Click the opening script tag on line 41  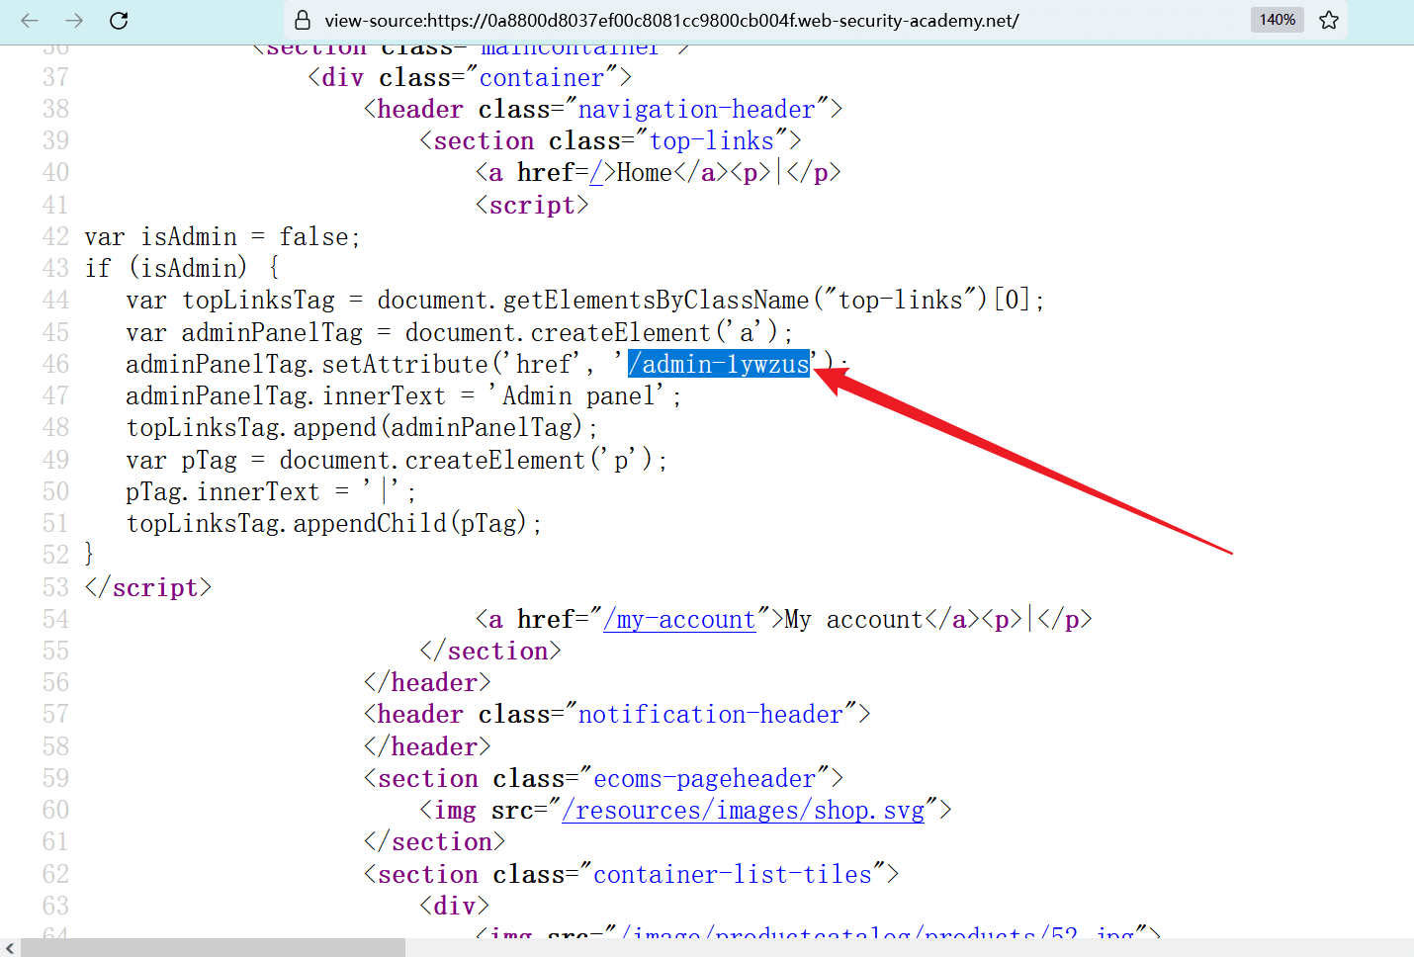point(532,206)
